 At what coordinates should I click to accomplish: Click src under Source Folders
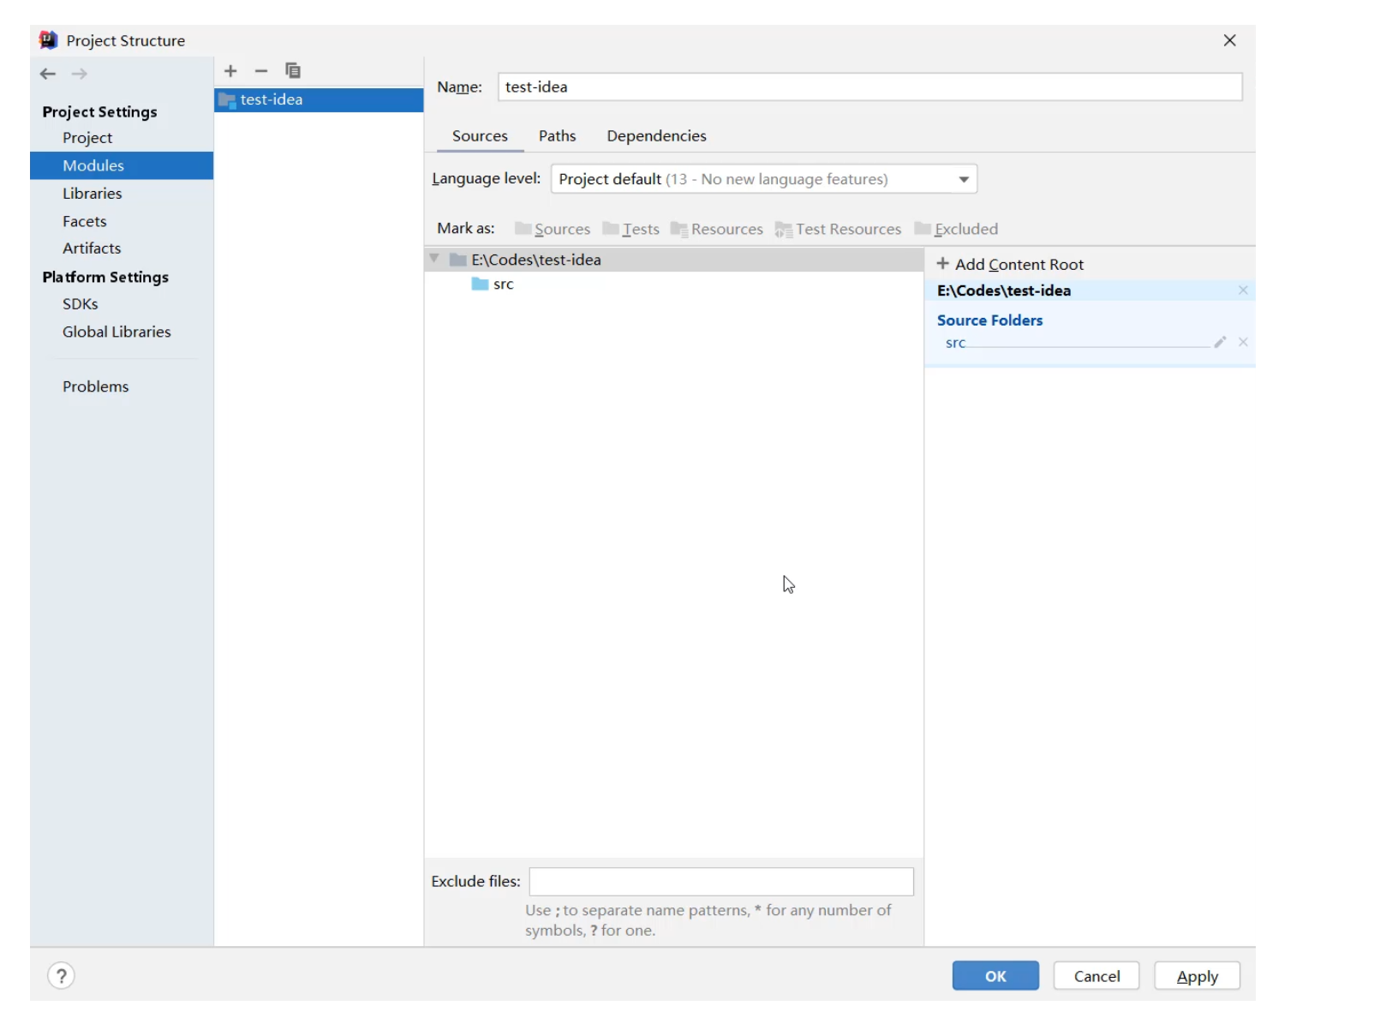pyautogui.click(x=955, y=343)
